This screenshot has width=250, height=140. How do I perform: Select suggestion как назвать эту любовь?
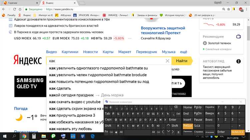(70, 129)
